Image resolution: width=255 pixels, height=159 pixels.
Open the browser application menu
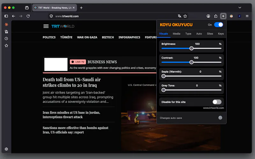coord(247,16)
